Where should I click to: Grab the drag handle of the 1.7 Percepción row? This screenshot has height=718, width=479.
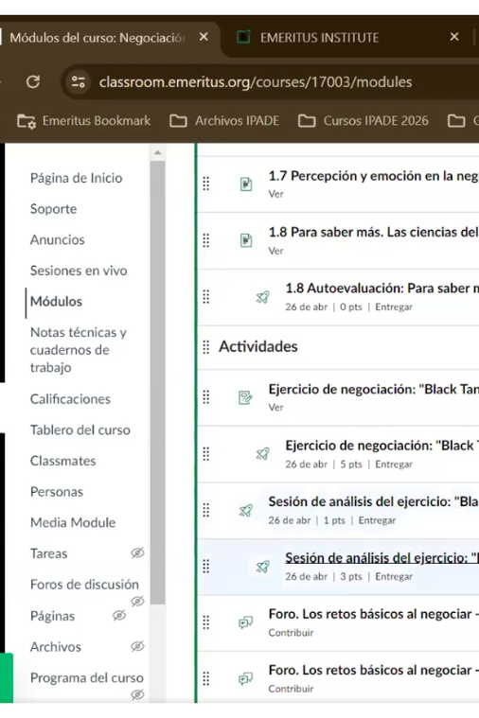[206, 184]
